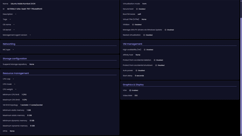Viewport: 242px width, 136px height.
Task: Click the Affinity host label
Action: click(x=128, y=55)
